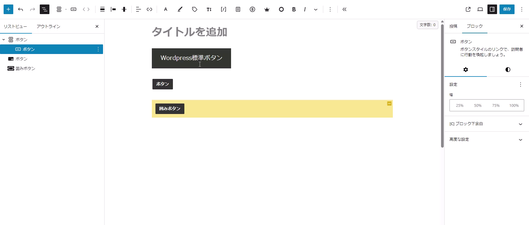The height and width of the screenshot is (225, 529).
Task: Switch to the 投稿 sidebar tab
Action: tap(453, 26)
